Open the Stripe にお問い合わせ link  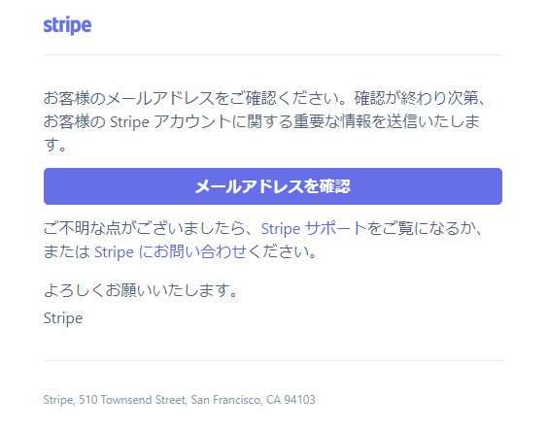pos(170,252)
